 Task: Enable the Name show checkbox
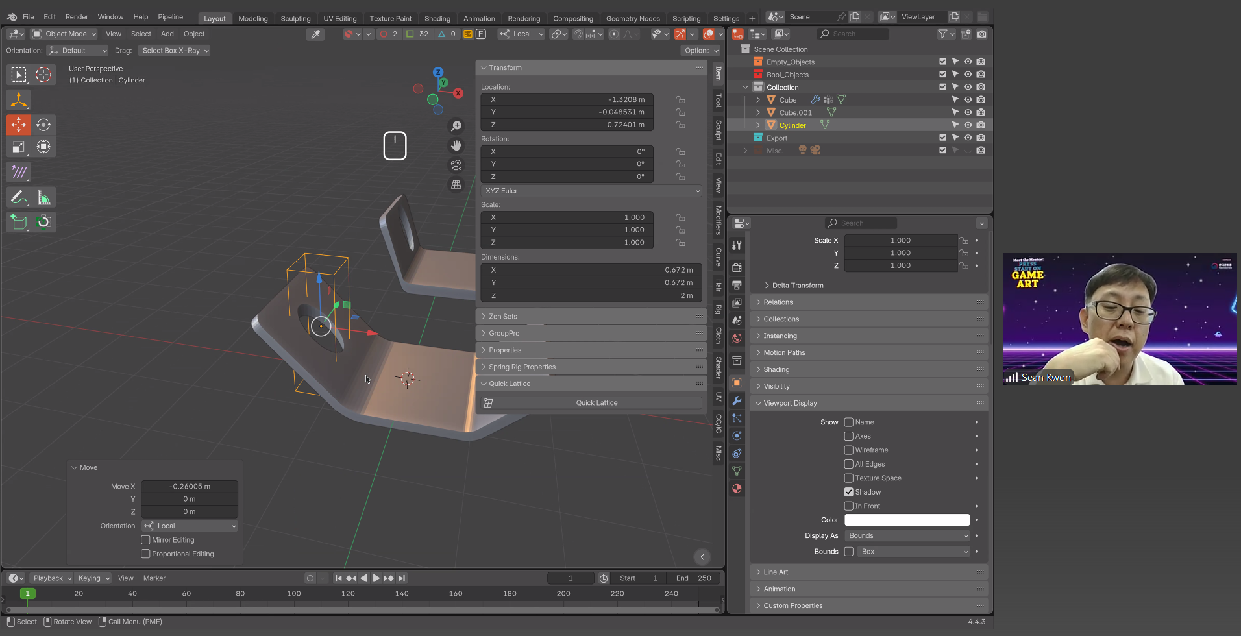click(848, 422)
